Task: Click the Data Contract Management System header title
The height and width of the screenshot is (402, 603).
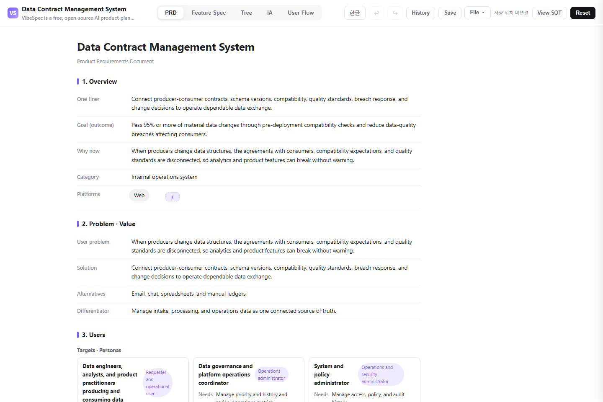Action: tap(74, 9)
